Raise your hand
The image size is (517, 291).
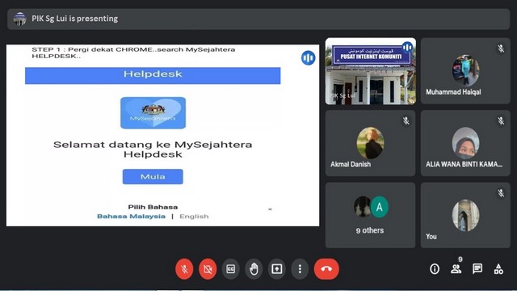tap(254, 269)
